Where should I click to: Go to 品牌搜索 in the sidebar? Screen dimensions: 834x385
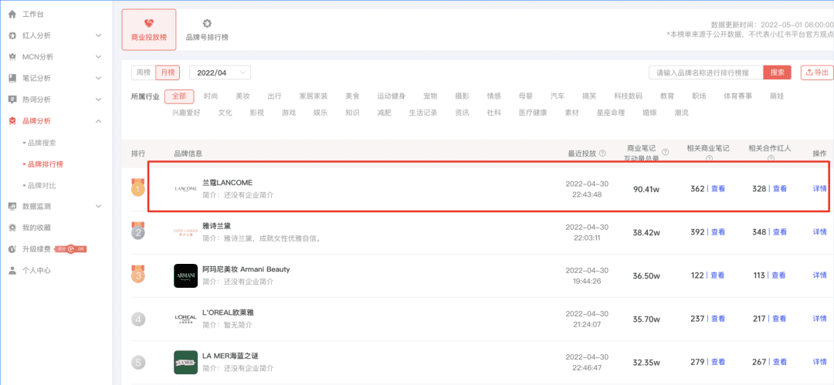click(x=42, y=143)
